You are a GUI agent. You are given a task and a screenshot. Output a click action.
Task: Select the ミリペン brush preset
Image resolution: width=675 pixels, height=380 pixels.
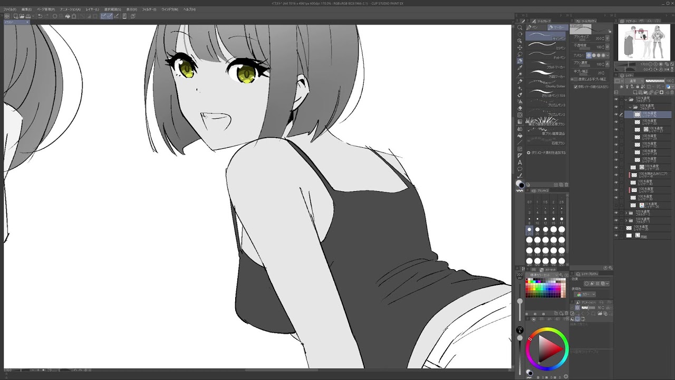point(546,45)
